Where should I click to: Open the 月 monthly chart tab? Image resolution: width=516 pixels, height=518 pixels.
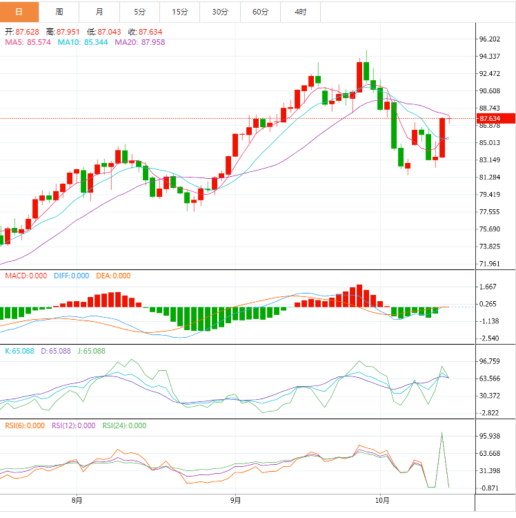[x=99, y=12]
